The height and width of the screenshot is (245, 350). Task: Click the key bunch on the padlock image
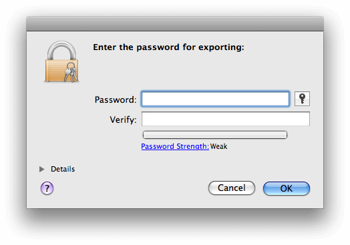[71, 72]
